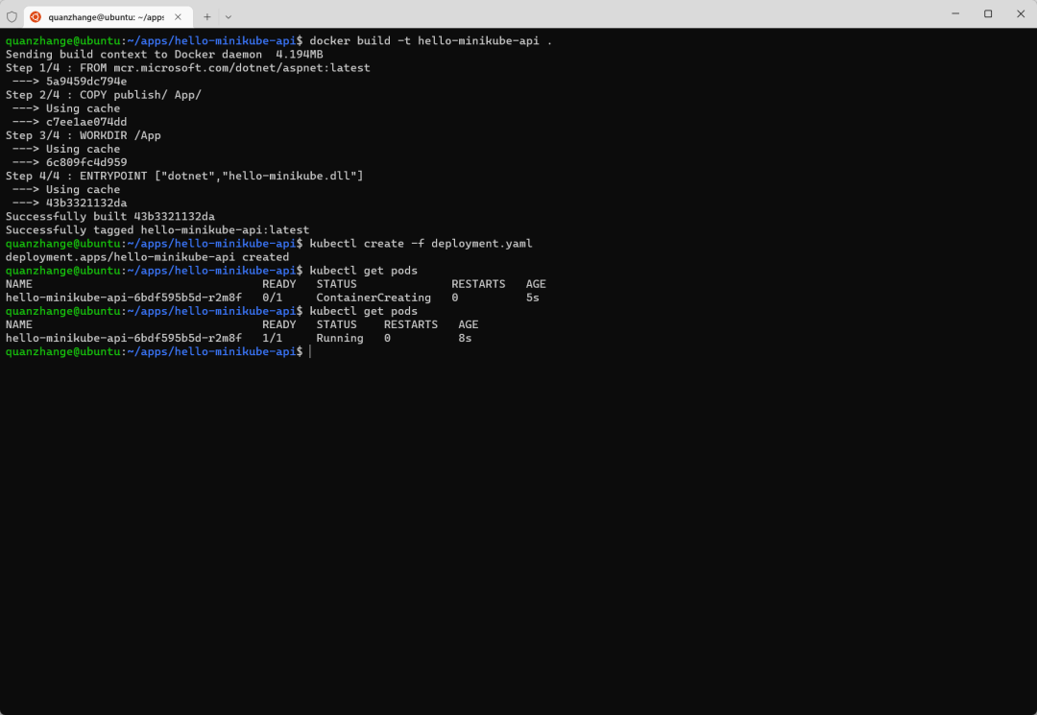Click the Ubuntu logo icon in the tab
The image size is (1037, 715).
pos(36,16)
